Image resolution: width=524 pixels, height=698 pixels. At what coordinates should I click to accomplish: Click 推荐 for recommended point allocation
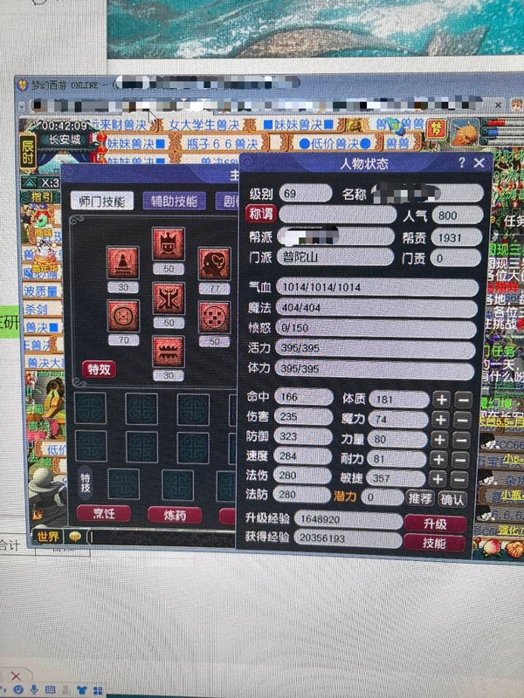420,498
